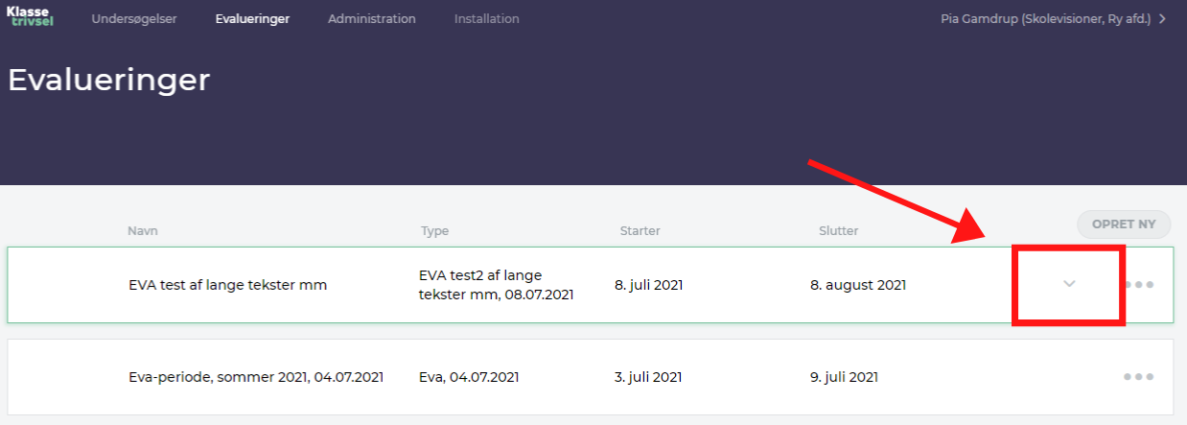Viewport: 1187px width, 425px height.
Task: Click end date '9. juli 2021'
Action: (x=844, y=377)
